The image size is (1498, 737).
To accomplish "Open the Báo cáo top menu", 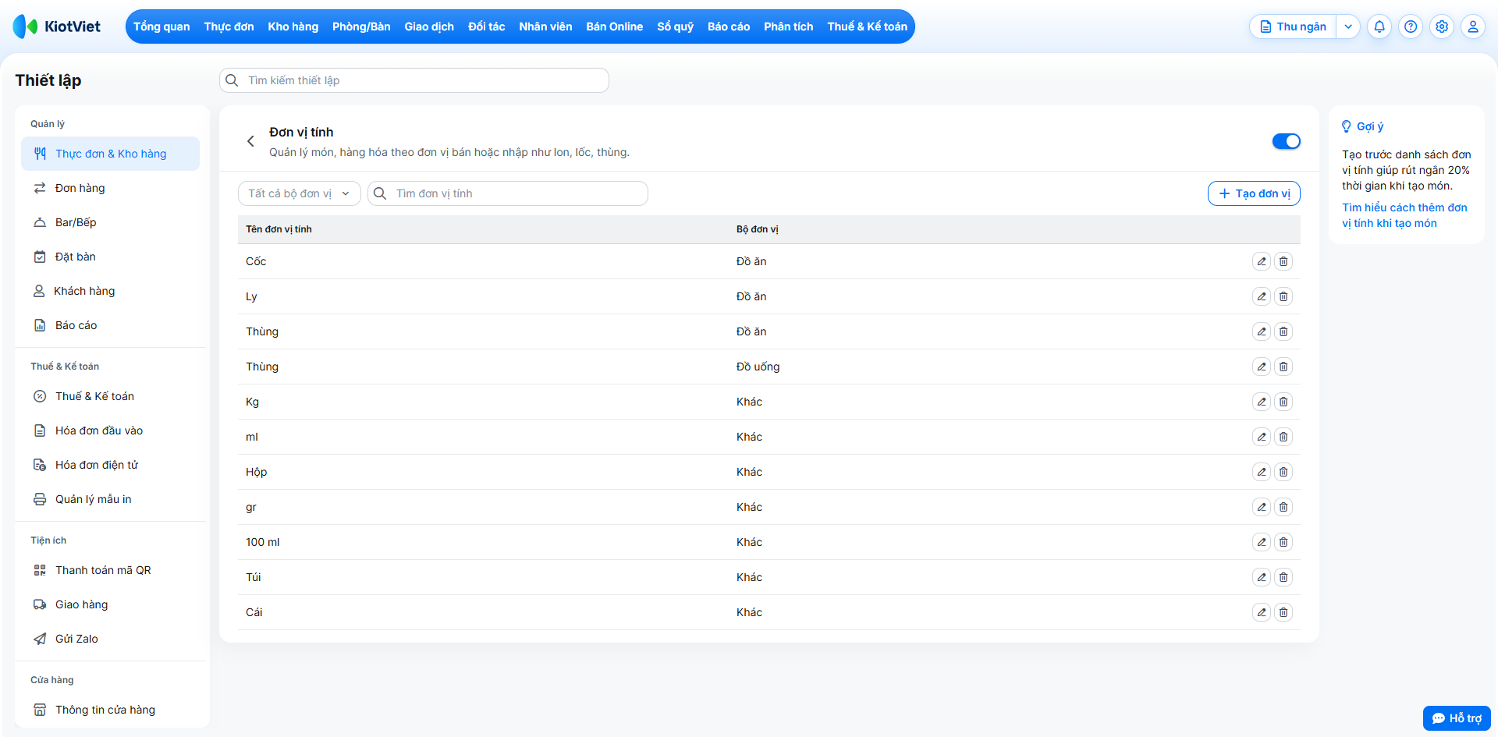I will click(x=729, y=27).
